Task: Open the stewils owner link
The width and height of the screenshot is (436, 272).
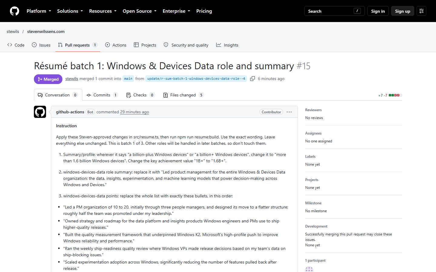Action: click(x=13, y=31)
